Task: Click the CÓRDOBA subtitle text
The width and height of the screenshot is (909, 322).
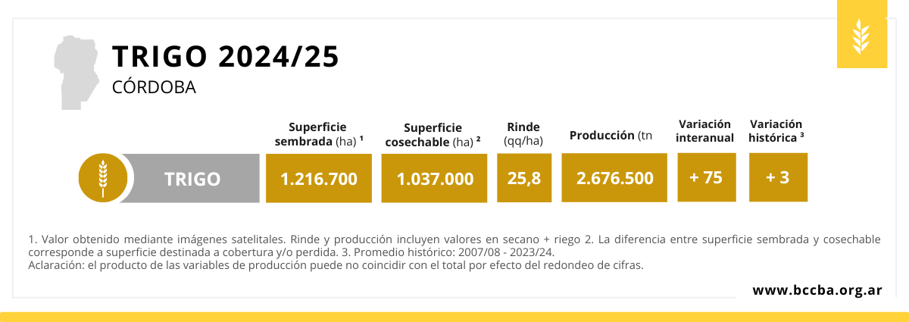Action: (154, 87)
